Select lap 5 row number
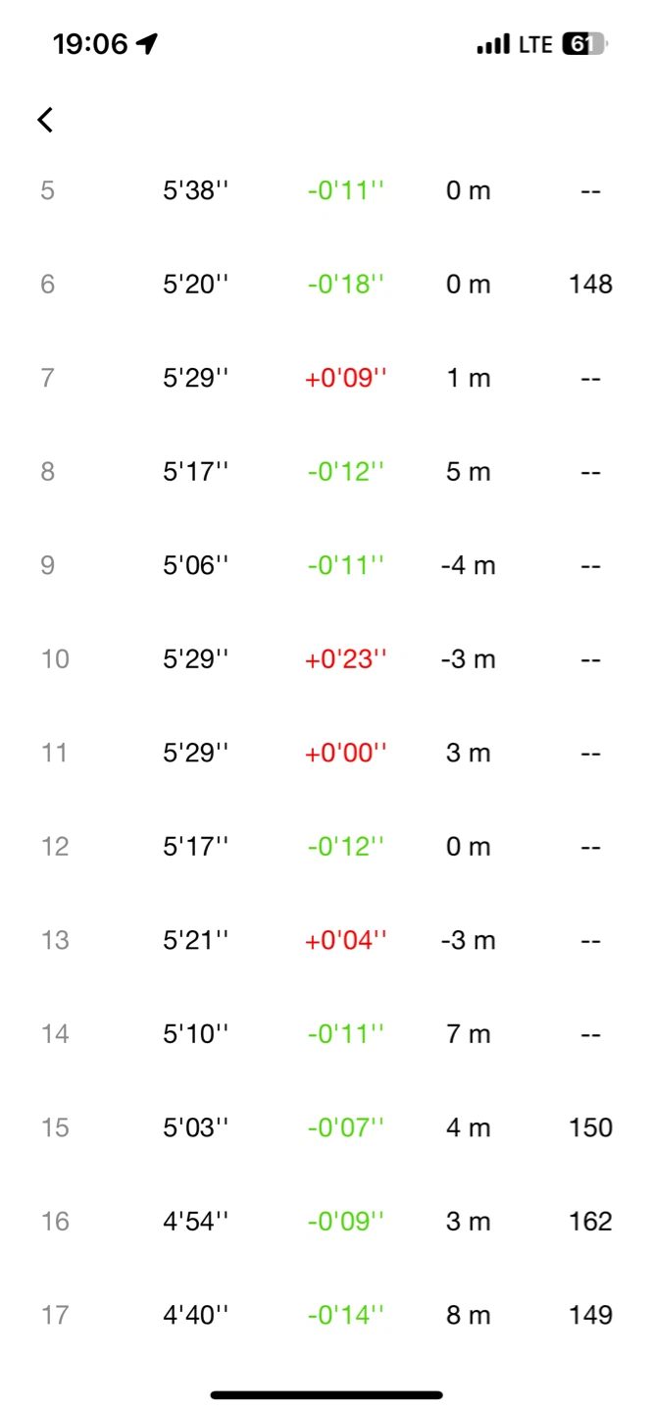653x1413 pixels. point(47,190)
